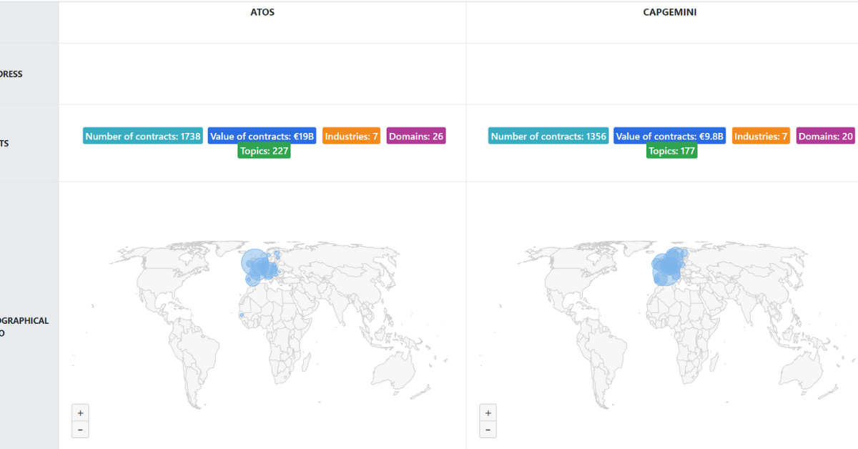Click the Europe bubble cluster on CAPGEMINI map
Screen dimensions: 858x449
click(x=669, y=267)
